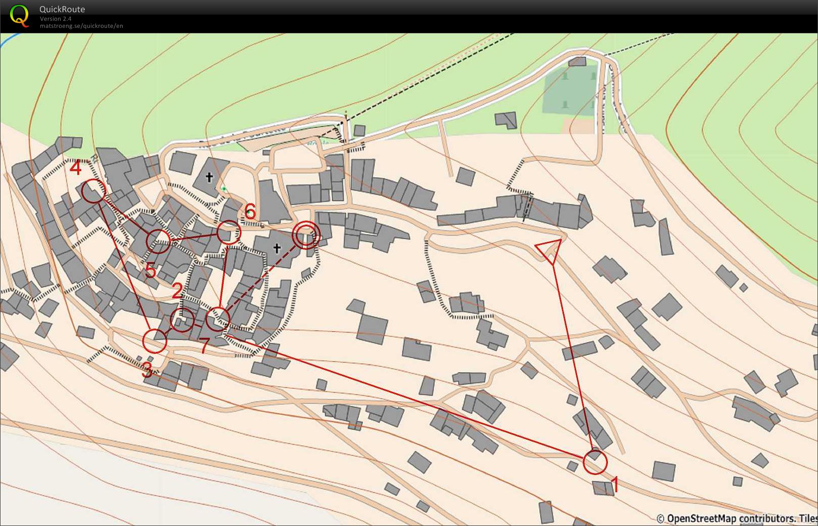Click the small green dot near the church

pyautogui.click(x=224, y=189)
